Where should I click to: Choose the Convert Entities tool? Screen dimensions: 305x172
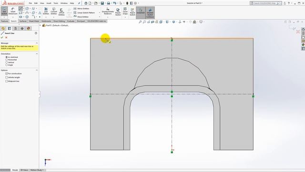click(x=54, y=11)
